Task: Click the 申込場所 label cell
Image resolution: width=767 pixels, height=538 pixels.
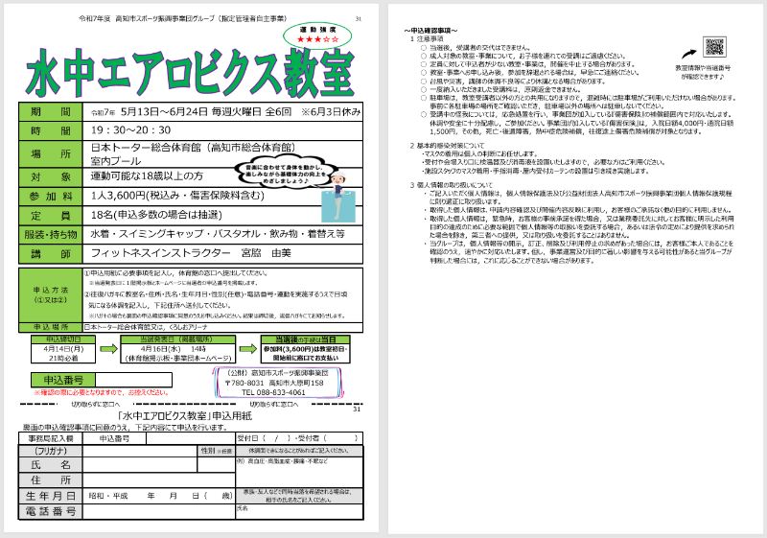Action: coord(51,327)
